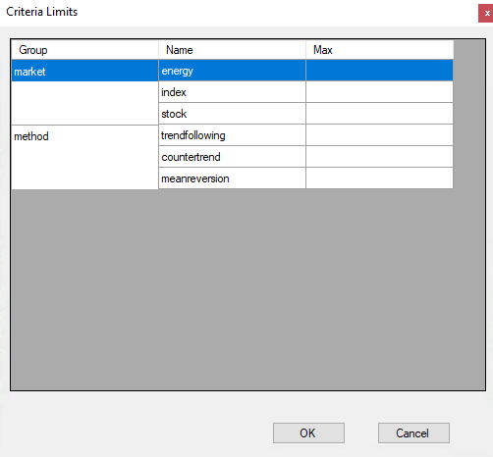The height and width of the screenshot is (457, 493).
Task: Select the trendfollowing name cell
Action: pos(233,135)
